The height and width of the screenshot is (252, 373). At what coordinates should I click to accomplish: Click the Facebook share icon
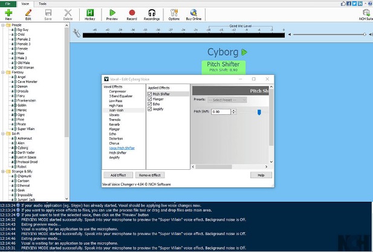[x=349, y=4]
